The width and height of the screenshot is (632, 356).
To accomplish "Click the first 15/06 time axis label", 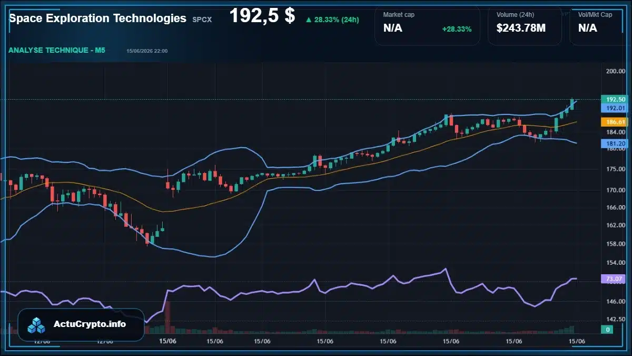I will [167, 342].
